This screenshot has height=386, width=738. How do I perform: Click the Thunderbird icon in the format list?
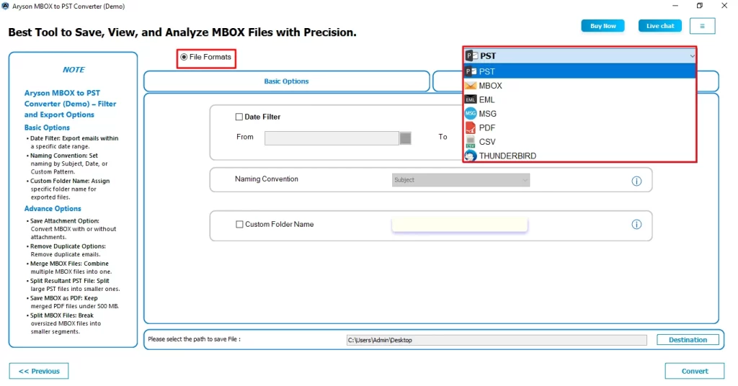470,156
